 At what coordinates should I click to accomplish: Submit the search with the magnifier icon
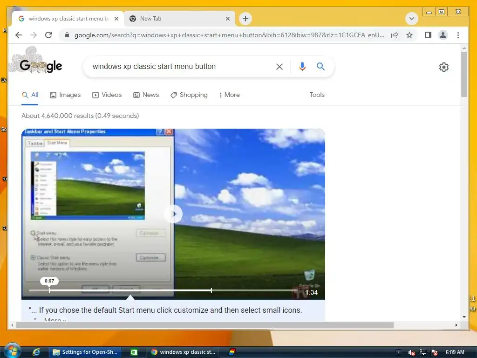(x=320, y=66)
